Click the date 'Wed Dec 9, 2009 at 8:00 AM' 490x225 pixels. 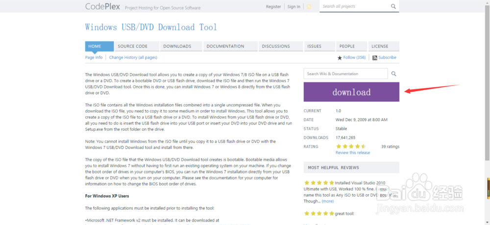point(362,120)
